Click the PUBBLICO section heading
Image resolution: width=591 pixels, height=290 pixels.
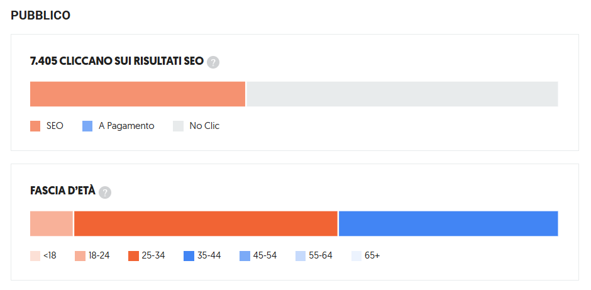pyautogui.click(x=41, y=16)
